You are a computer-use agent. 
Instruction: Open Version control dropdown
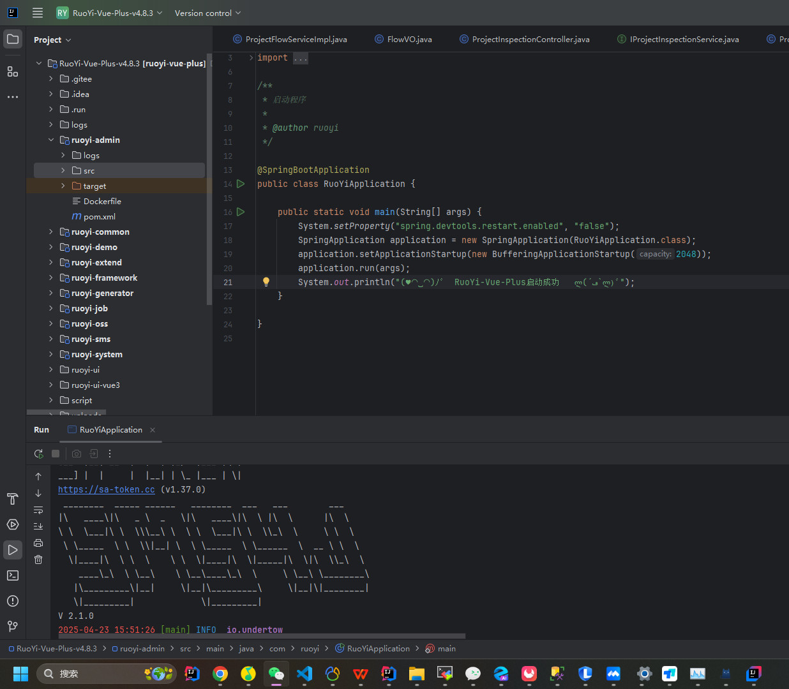click(x=208, y=13)
